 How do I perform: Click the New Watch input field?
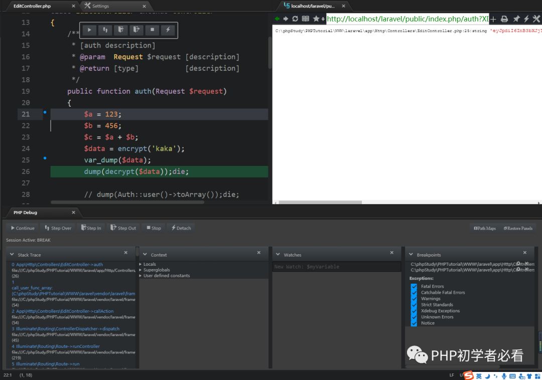pos(336,267)
